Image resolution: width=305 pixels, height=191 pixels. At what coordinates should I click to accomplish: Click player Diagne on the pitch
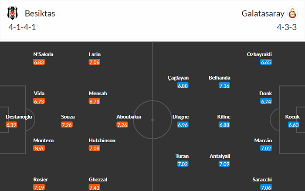click(x=180, y=117)
